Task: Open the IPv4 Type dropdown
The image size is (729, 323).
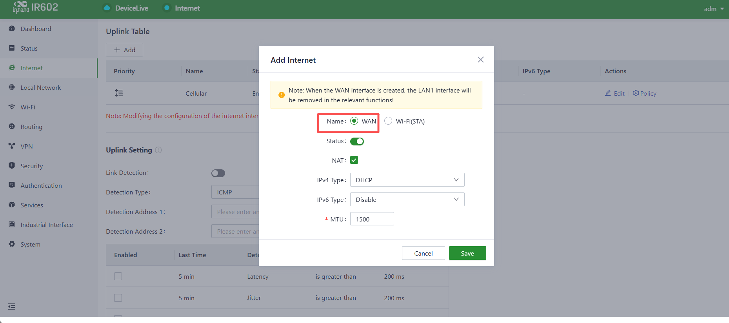Action: click(x=407, y=180)
